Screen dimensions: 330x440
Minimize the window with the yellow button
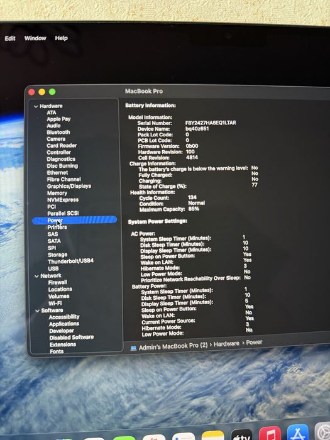tap(42, 92)
